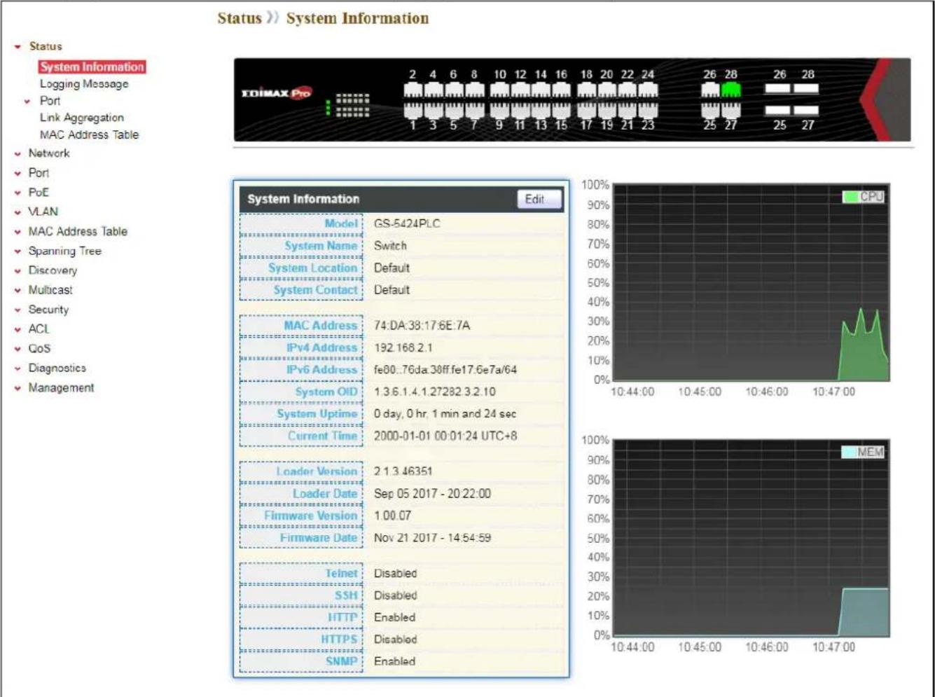Click the HTTP Enabled status value
The width and height of the screenshot is (935, 697).
pyautogui.click(x=394, y=618)
